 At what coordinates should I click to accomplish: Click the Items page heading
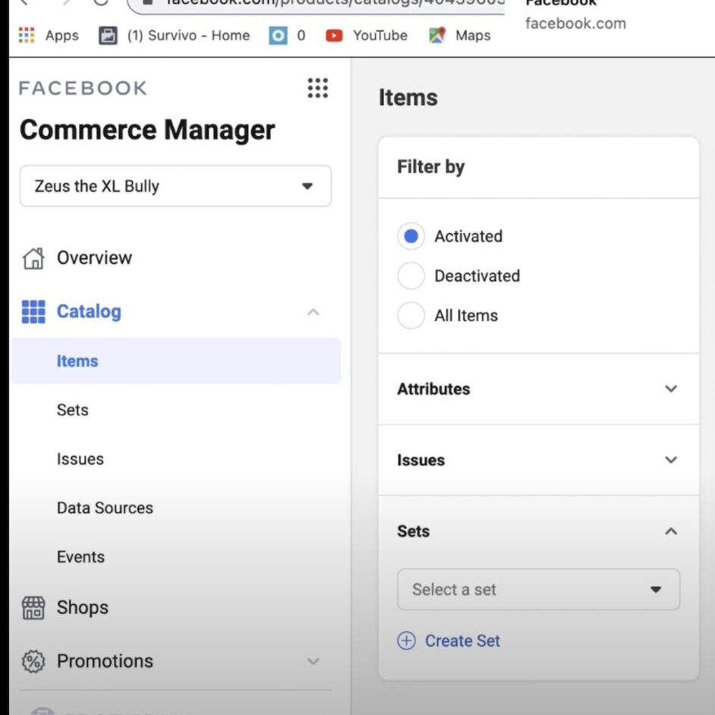coord(408,98)
